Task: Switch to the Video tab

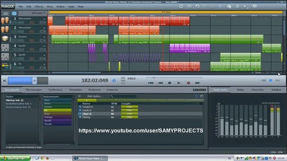Action: click(240, 90)
